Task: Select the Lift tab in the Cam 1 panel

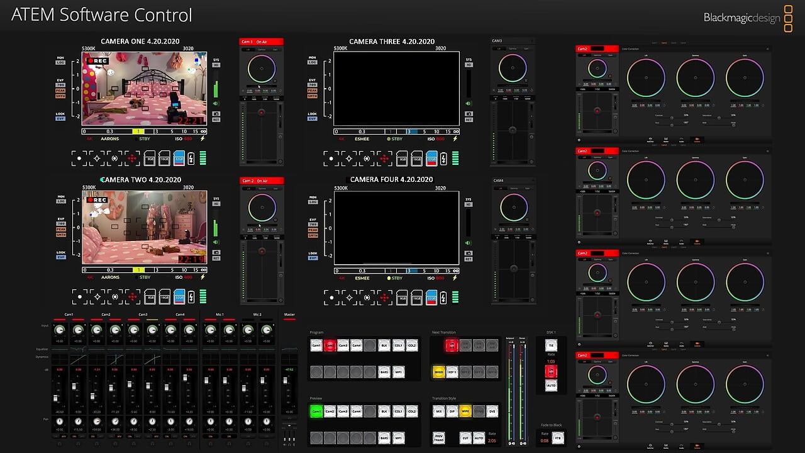Action: pos(247,49)
